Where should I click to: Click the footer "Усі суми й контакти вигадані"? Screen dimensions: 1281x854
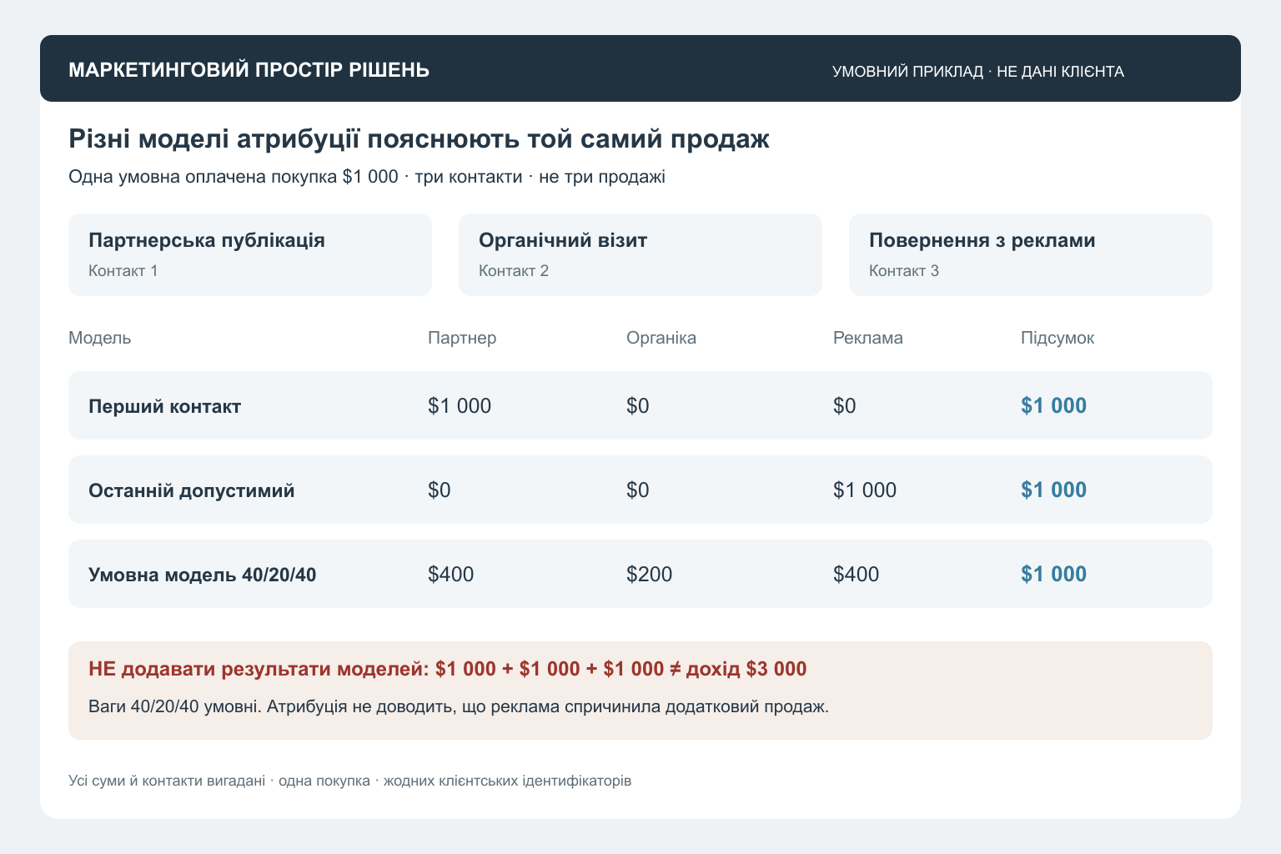pos(350,781)
